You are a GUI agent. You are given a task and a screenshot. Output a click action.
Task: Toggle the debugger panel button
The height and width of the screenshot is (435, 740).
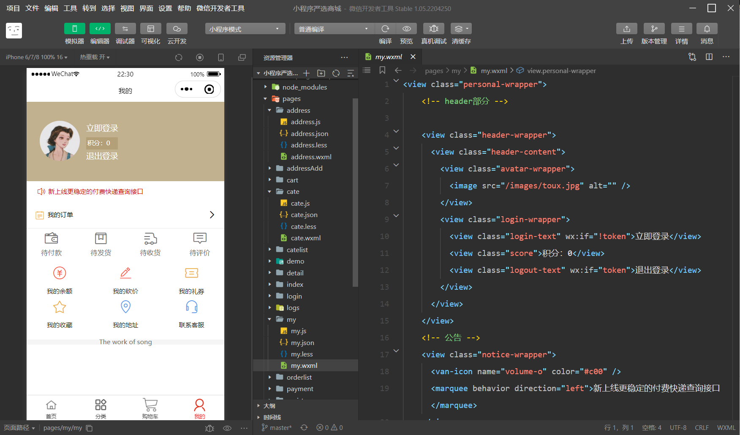pos(125,29)
